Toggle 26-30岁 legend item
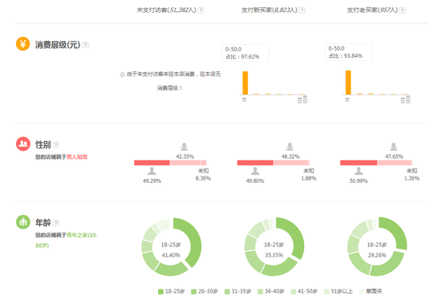The height and width of the screenshot is (308, 438). click(x=205, y=291)
